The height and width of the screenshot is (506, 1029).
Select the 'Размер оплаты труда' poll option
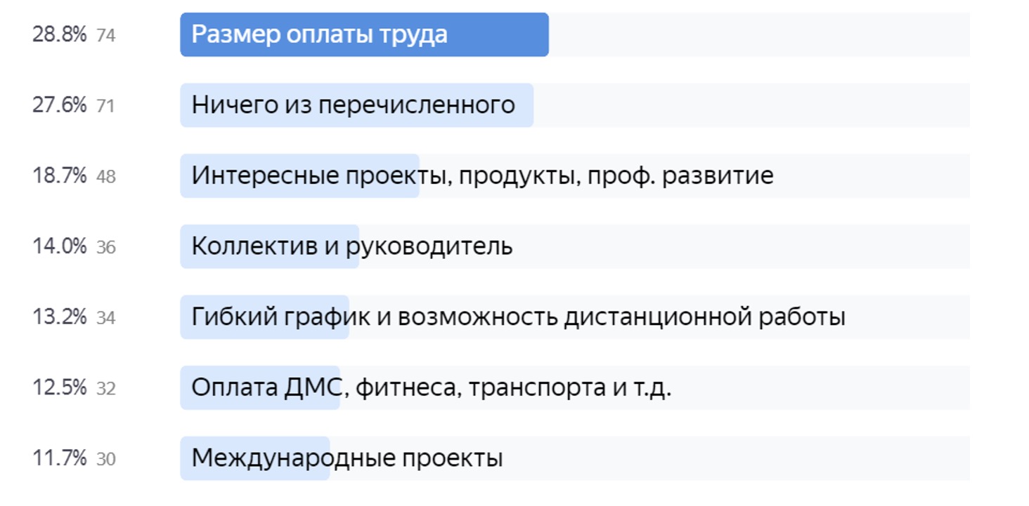[575, 34]
